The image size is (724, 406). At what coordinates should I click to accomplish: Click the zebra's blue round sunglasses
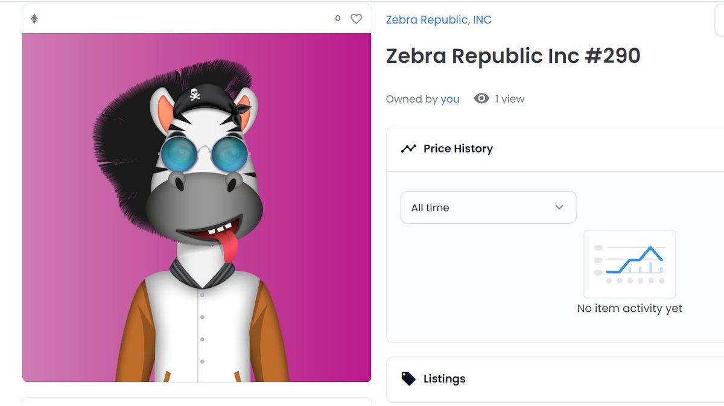pos(204,154)
